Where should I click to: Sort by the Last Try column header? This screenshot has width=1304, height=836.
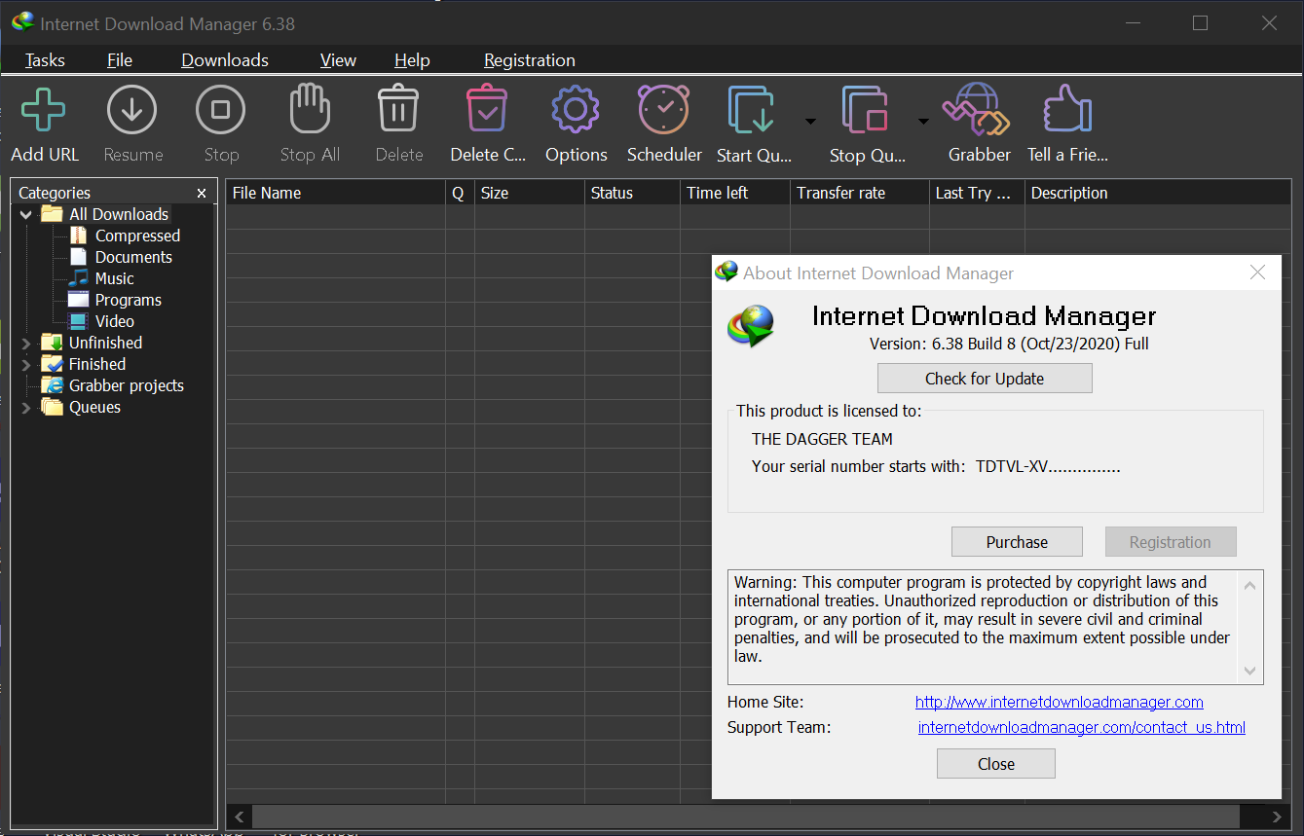click(x=977, y=193)
